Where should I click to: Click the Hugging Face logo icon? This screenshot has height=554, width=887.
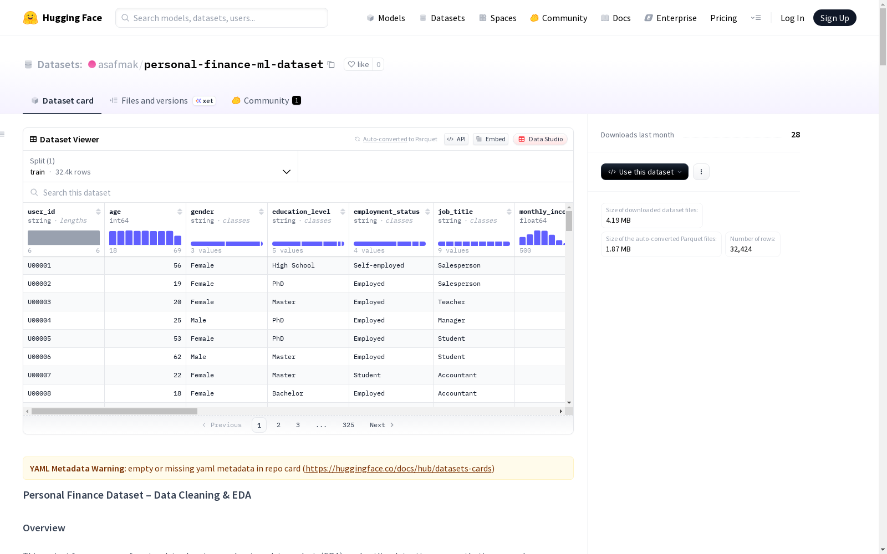click(30, 18)
